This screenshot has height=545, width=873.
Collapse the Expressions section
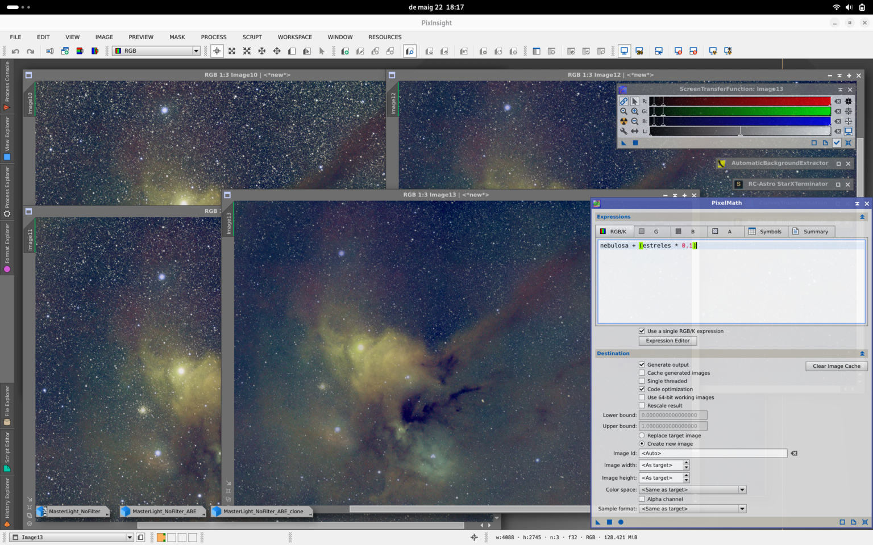[x=862, y=217]
